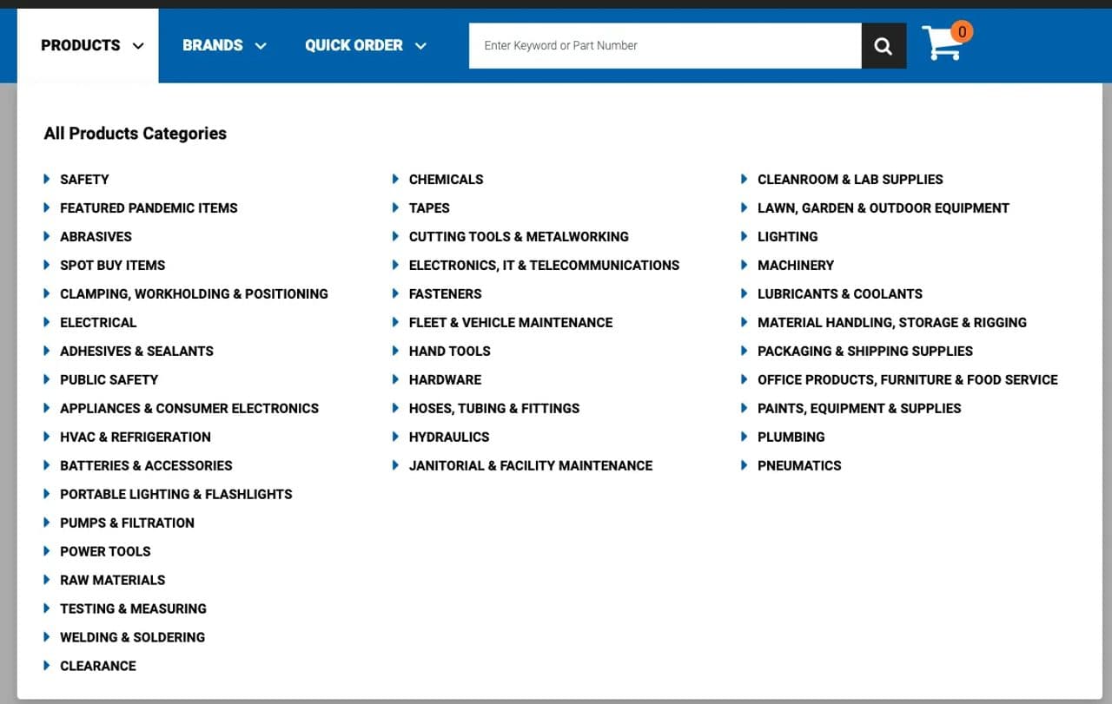Expand the Quick Order dropdown

(x=366, y=46)
